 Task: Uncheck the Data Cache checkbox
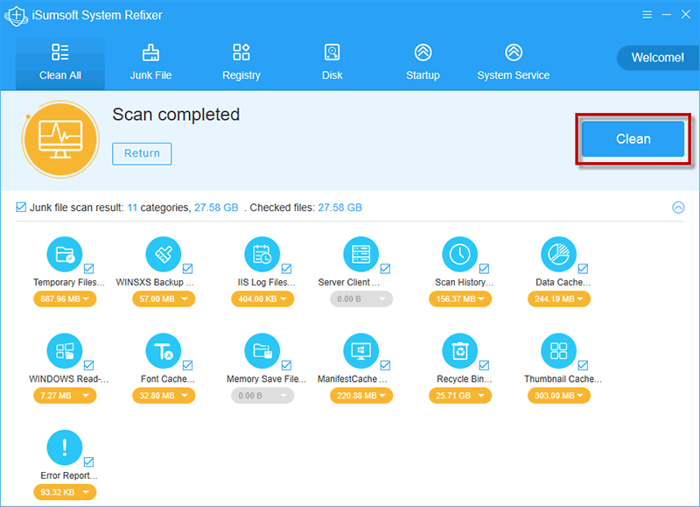point(583,269)
